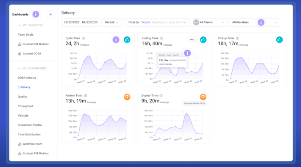Click the info icon next to Pickup Time
301x167 pixels.
tap(238, 38)
